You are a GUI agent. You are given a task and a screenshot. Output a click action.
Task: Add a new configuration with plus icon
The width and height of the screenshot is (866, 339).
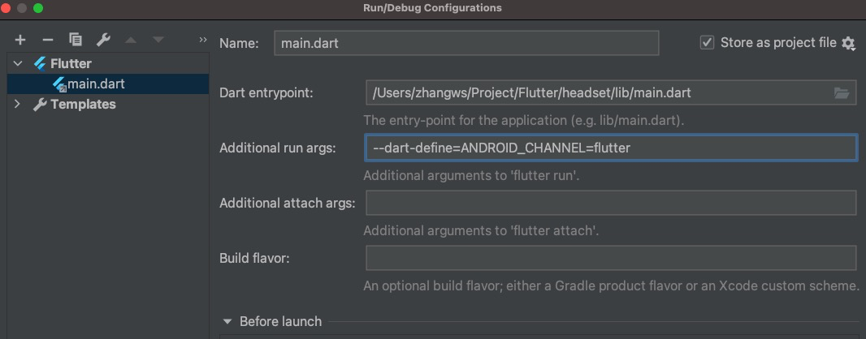click(x=20, y=40)
